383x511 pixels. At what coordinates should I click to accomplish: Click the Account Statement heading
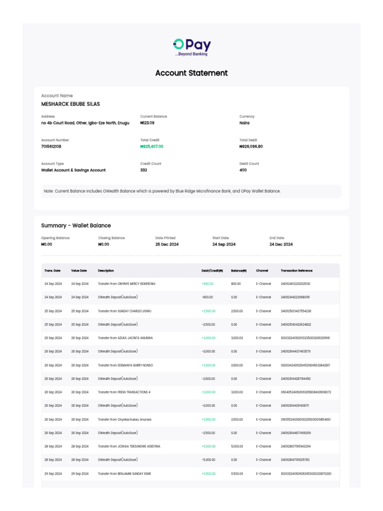point(191,73)
